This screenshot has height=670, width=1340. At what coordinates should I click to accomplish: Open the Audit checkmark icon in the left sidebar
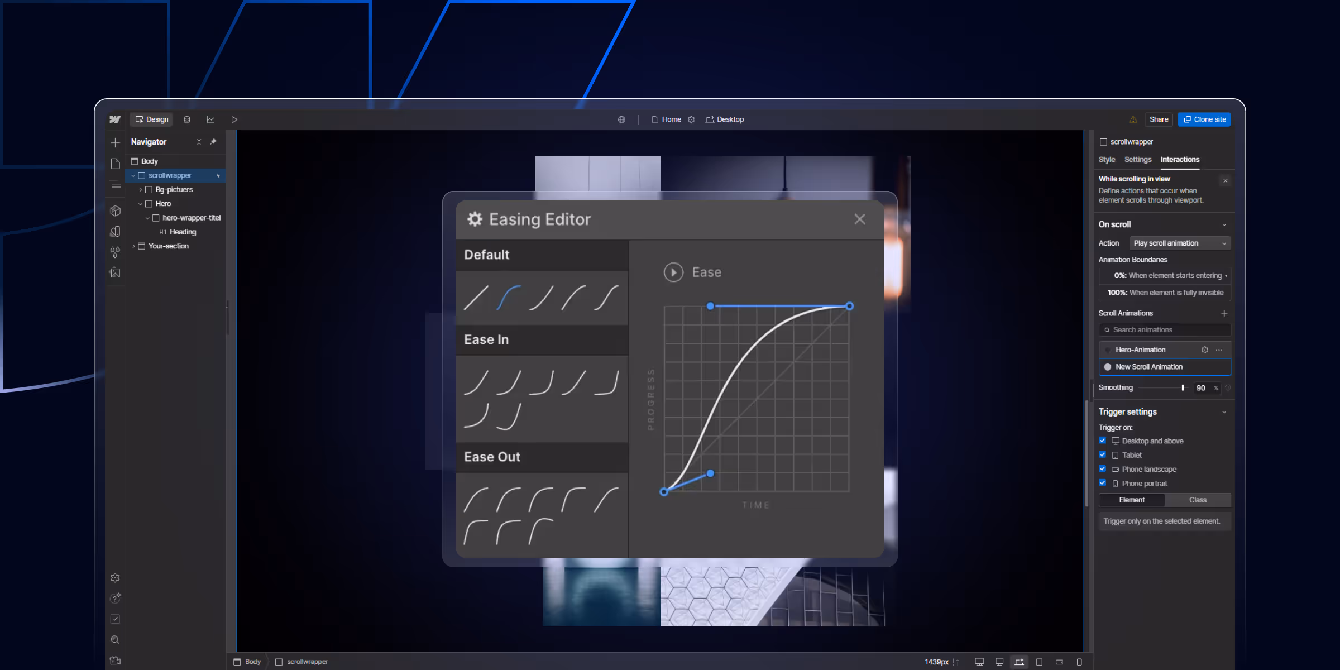point(115,619)
